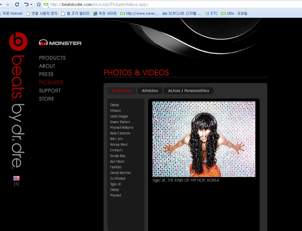Image resolution: width=302 pixels, height=231 pixels.
Task: Select David Banner in the list
Action: click(x=121, y=173)
